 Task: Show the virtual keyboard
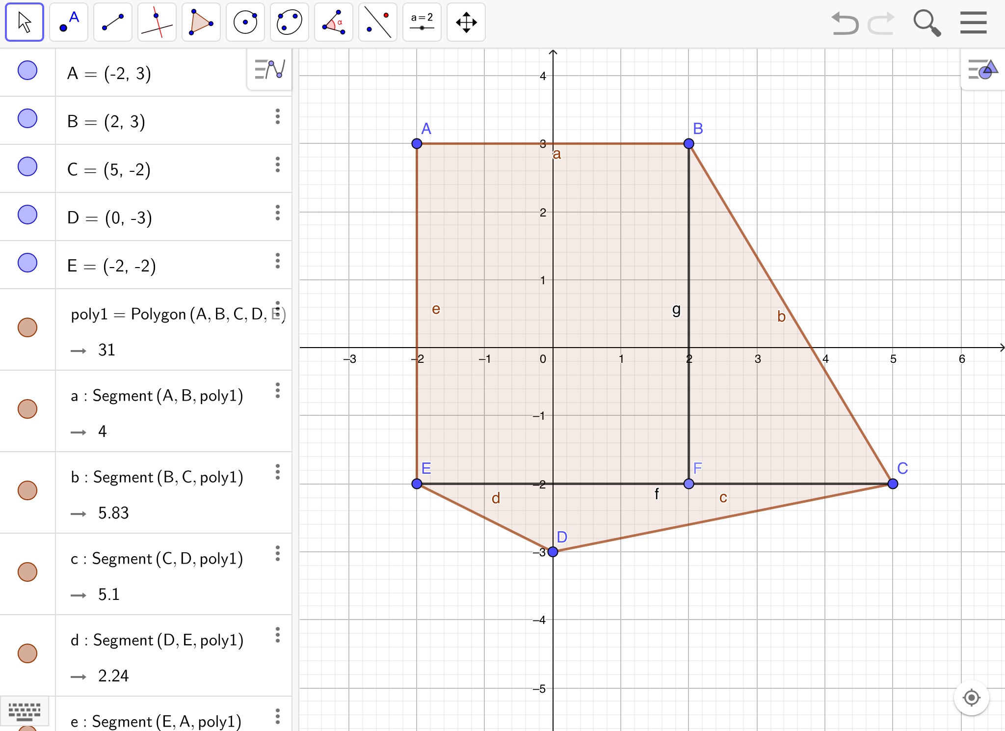tap(25, 710)
